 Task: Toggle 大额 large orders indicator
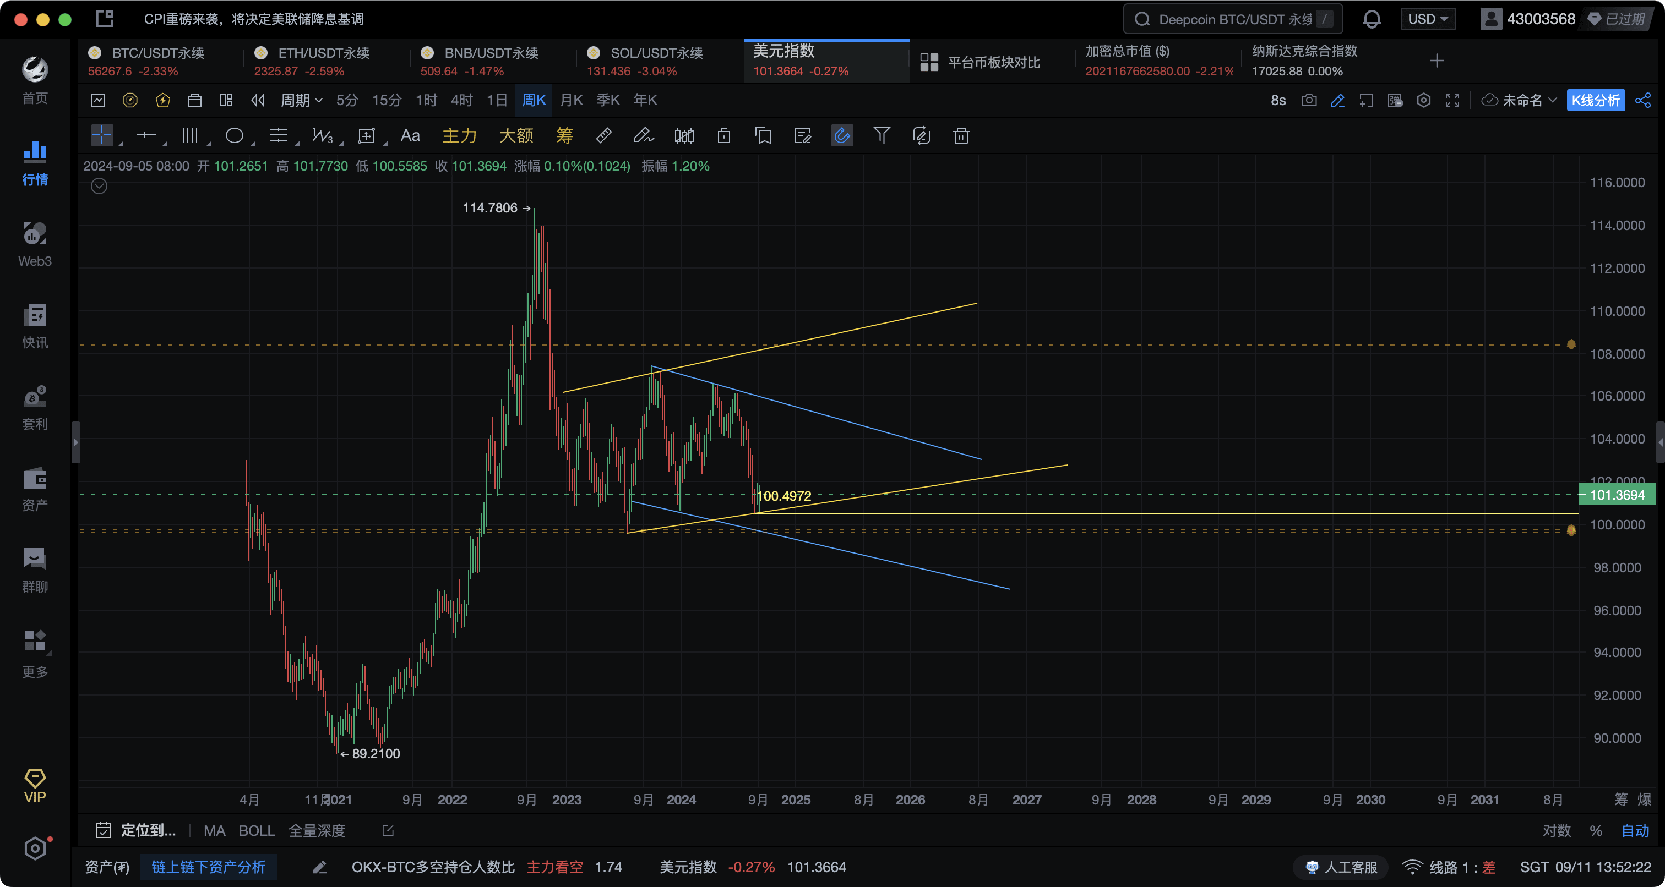click(516, 135)
